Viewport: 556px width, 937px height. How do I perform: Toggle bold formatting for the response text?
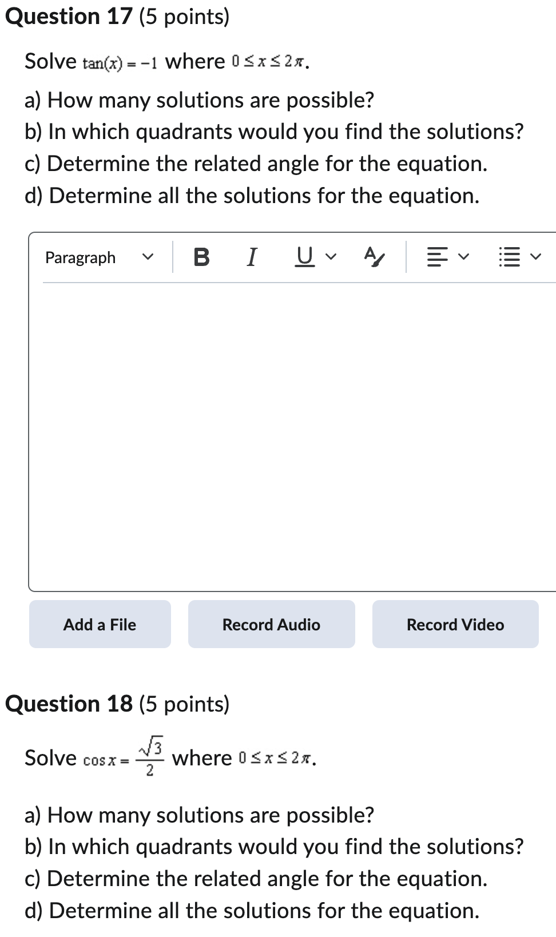tap(200, 257)
